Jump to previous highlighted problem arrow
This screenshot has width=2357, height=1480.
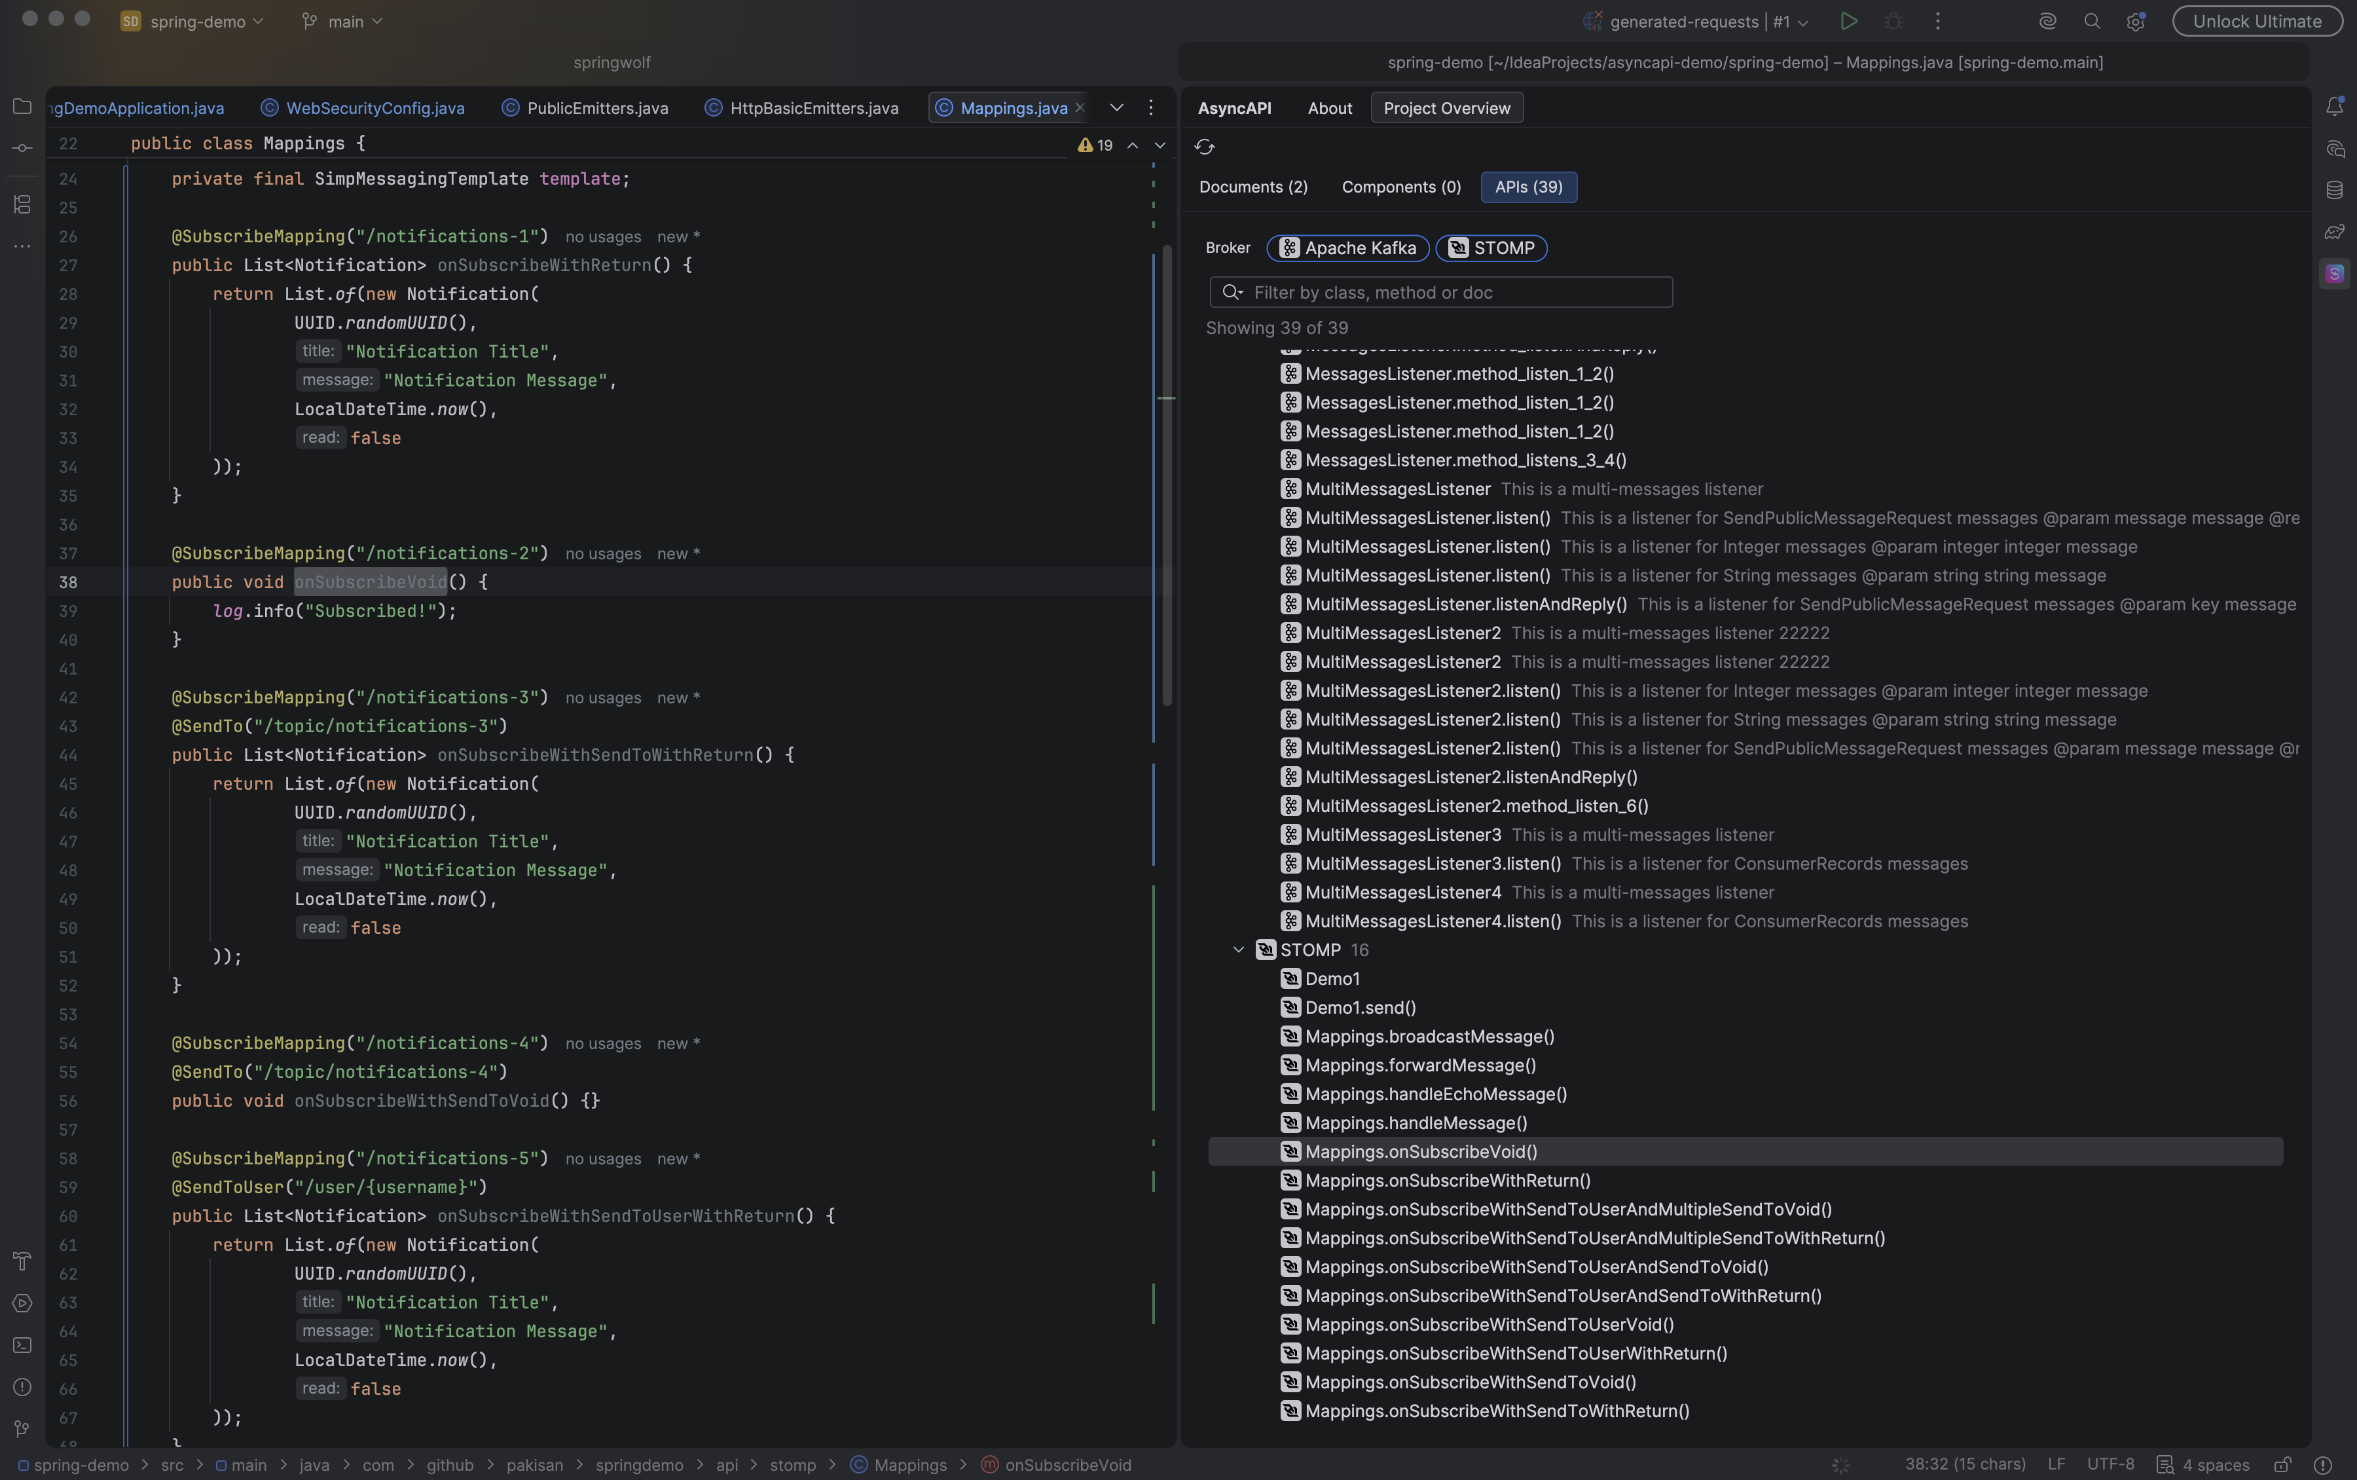1132,145
